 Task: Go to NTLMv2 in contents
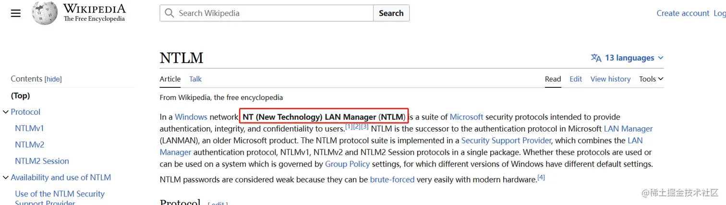tap(30, 145)
